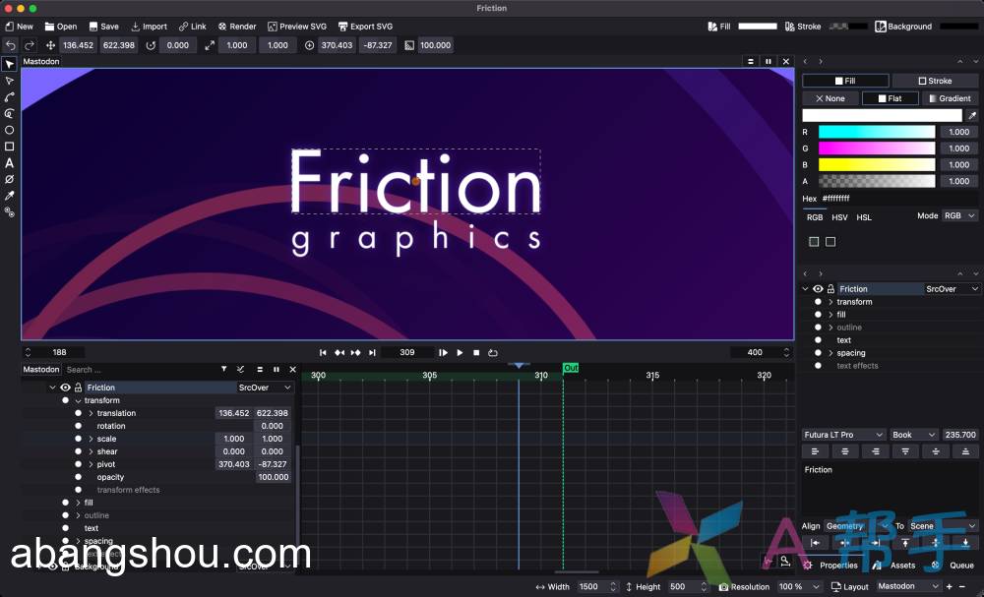The width and height of the screenshot is (984, 597).
Task: Select the Text tool
Action: point(9,162)
